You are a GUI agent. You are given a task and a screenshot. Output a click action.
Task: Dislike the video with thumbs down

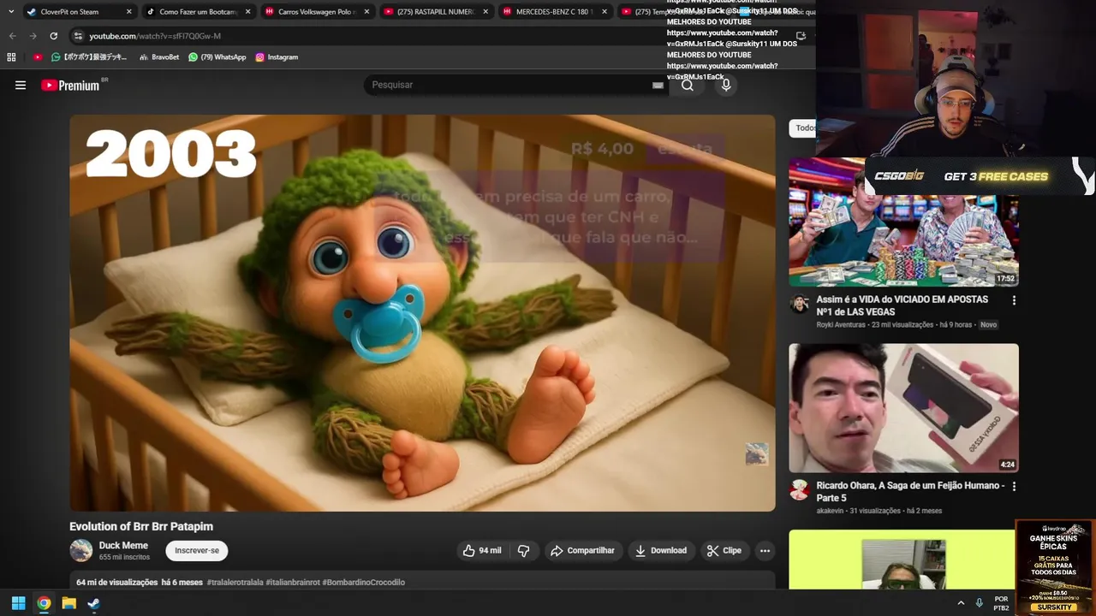(523, 550)
